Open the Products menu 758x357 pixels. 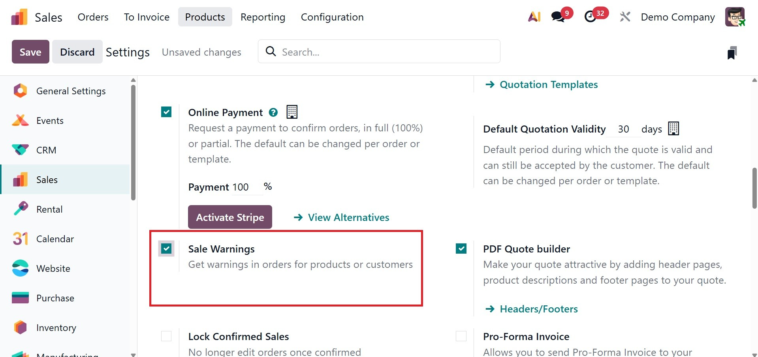205,17
